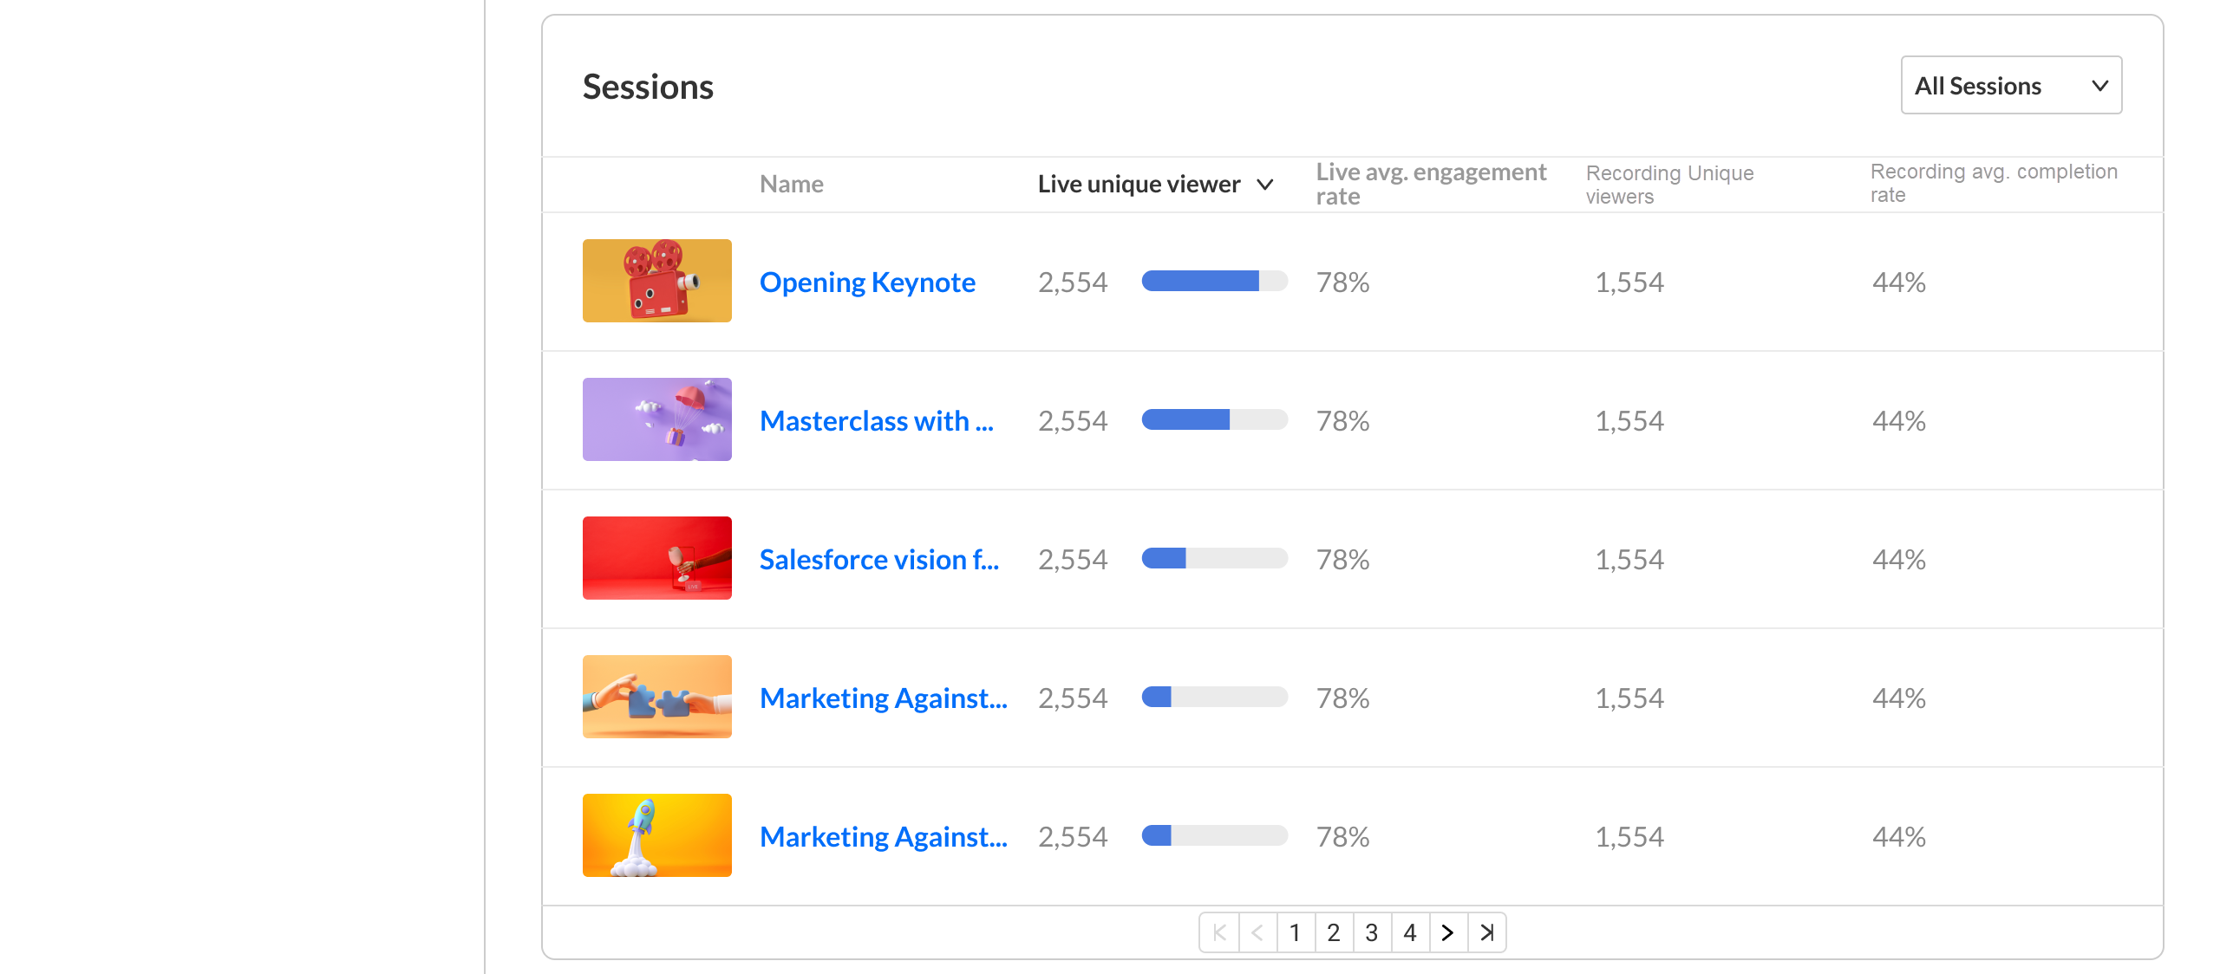Click progress bar in puzzle thumbnail row
Viewport: 2220px width, 974px height.
[x=1215, y=697]
